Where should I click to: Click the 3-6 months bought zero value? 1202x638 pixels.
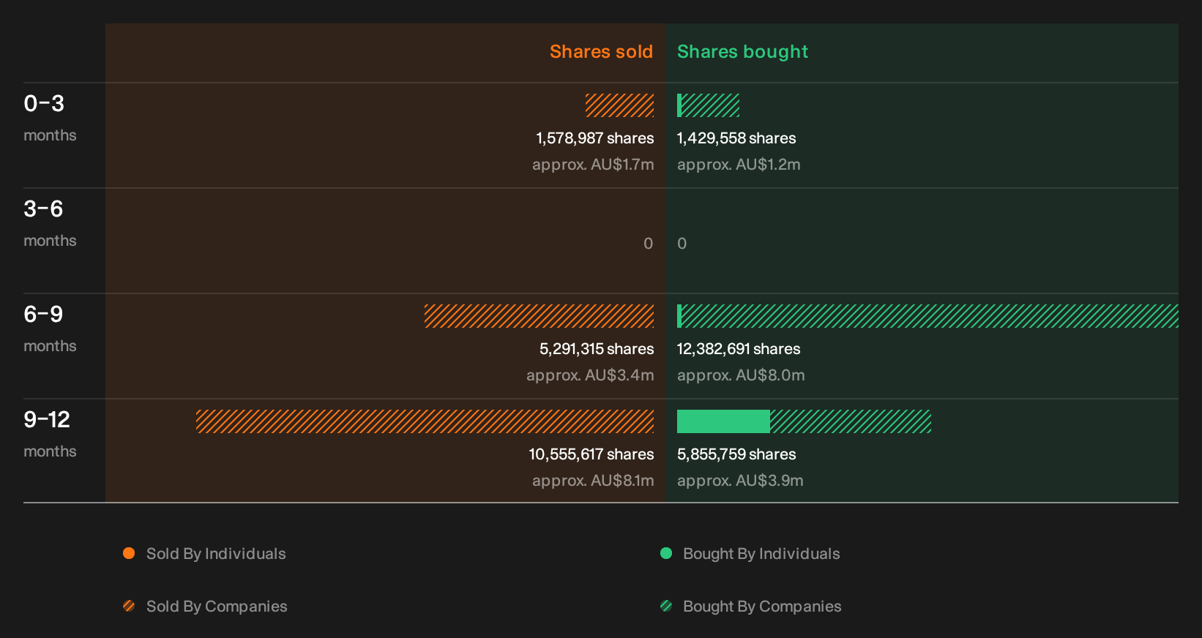[x=682, y=244]
